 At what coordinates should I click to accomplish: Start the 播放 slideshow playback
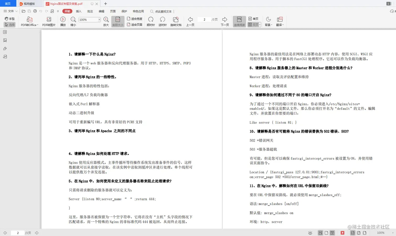pos(63,21)
